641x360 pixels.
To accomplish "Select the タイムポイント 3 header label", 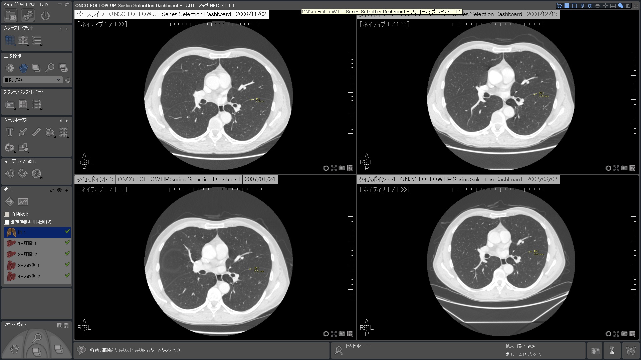I will click(94, 179).
